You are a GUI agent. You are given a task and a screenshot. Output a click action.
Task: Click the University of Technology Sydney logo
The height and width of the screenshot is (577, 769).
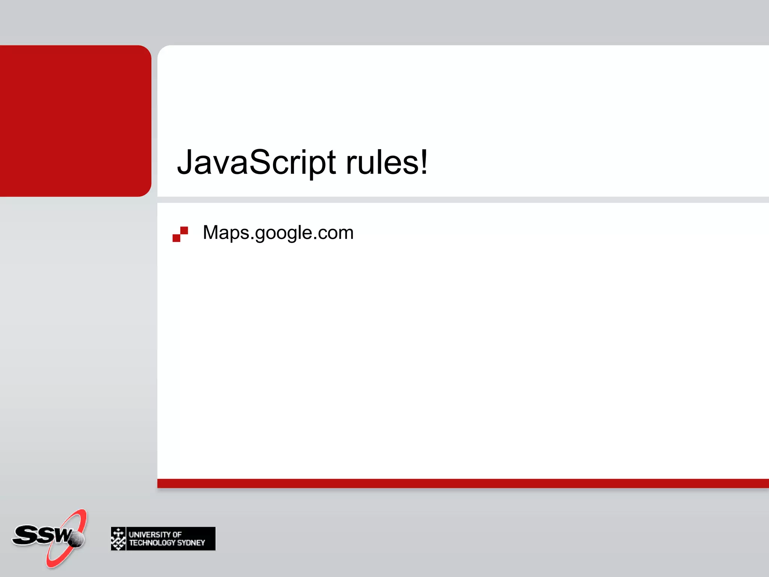point(163,539)
